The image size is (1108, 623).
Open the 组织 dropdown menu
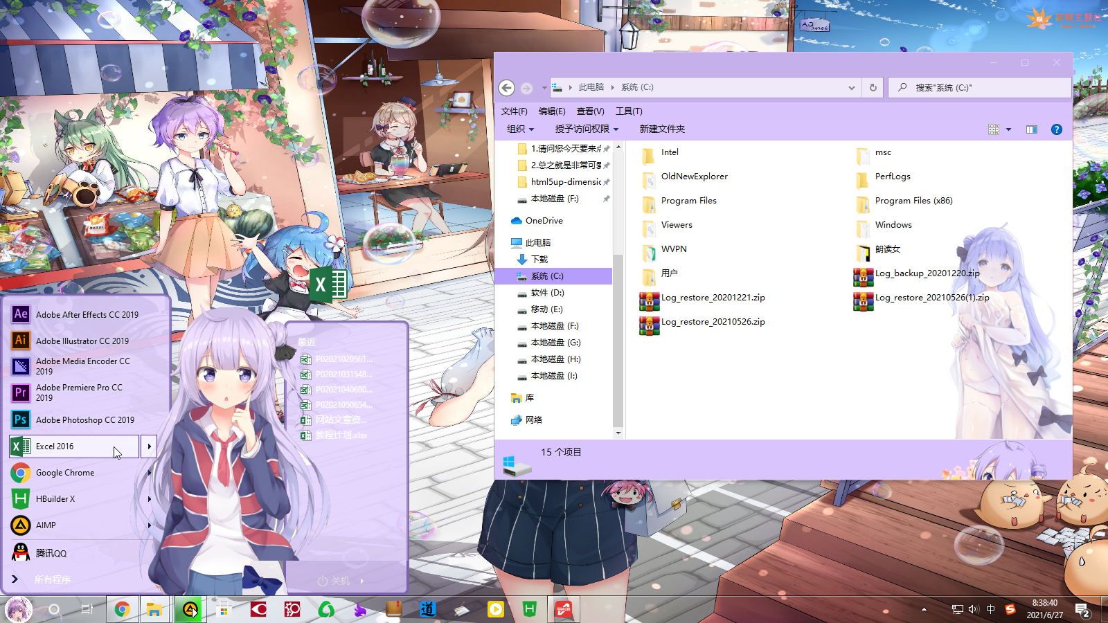click(x=520, y=129)
